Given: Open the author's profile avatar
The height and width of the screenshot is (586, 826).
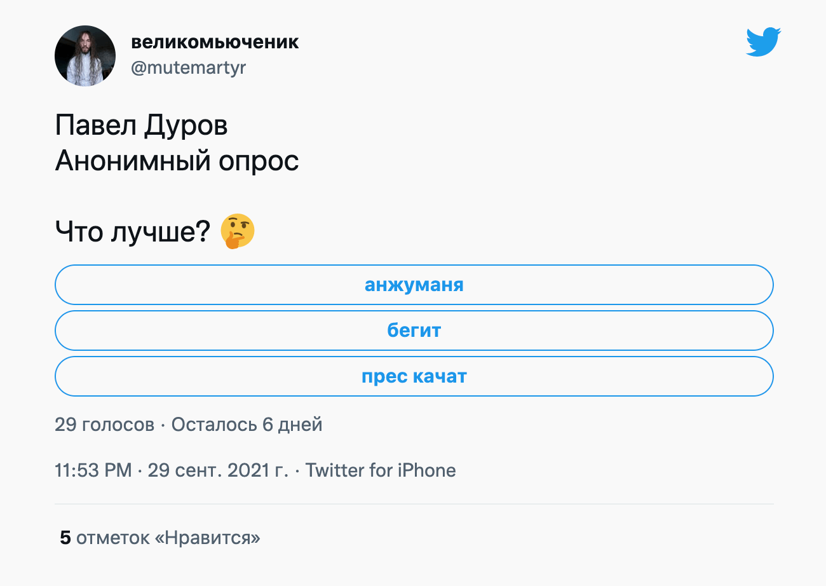Looking at the screenshot, I should pos(85,56).
